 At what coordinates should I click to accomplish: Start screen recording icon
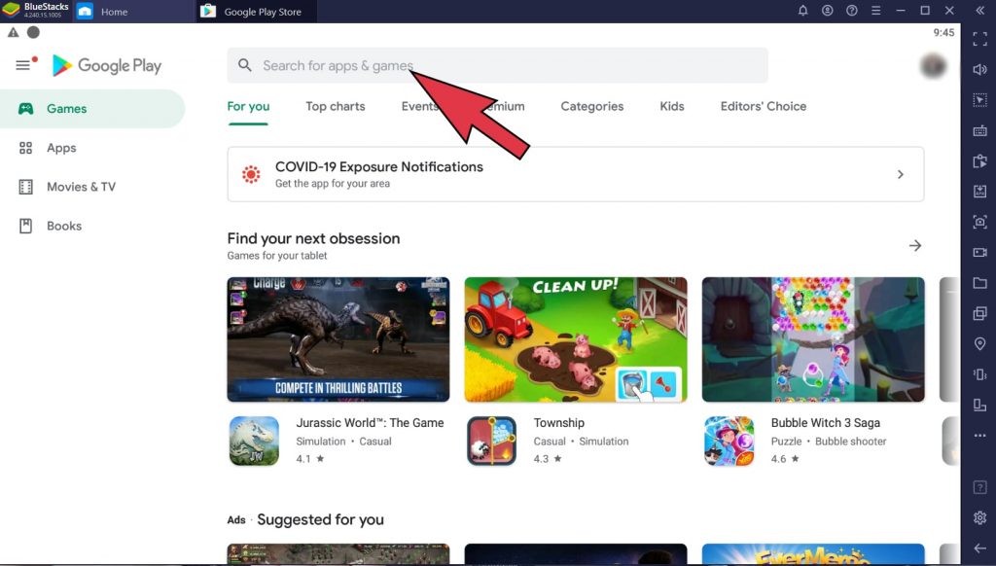(x=980, y=252)
